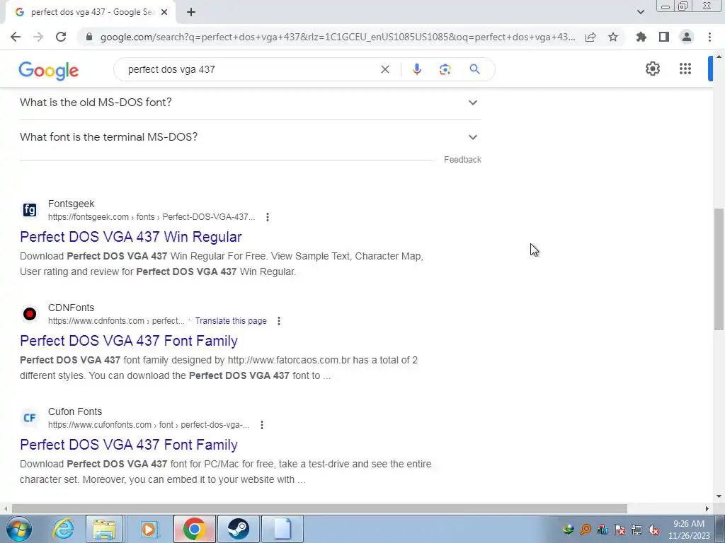Open the Chrome side panel icon
The width and height of the screenshot is (725, 543).
(664, 37)
